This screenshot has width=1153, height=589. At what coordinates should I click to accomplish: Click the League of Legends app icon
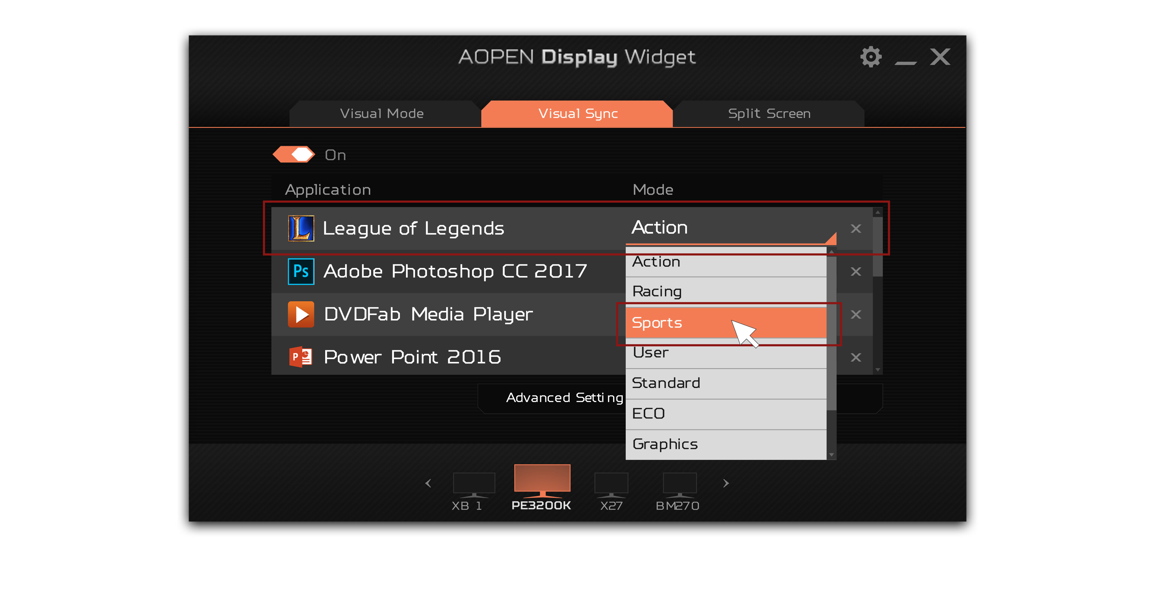pyautogui.click(x=301, y=228)
